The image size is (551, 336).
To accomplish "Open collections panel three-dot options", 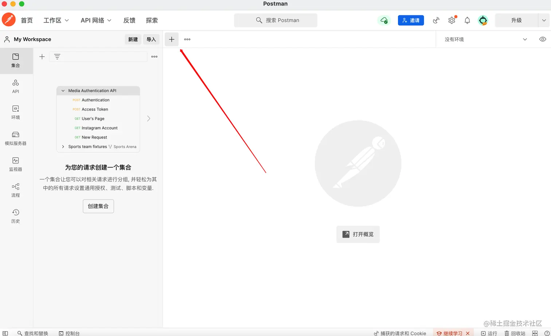I will click(x=155, y=57).
